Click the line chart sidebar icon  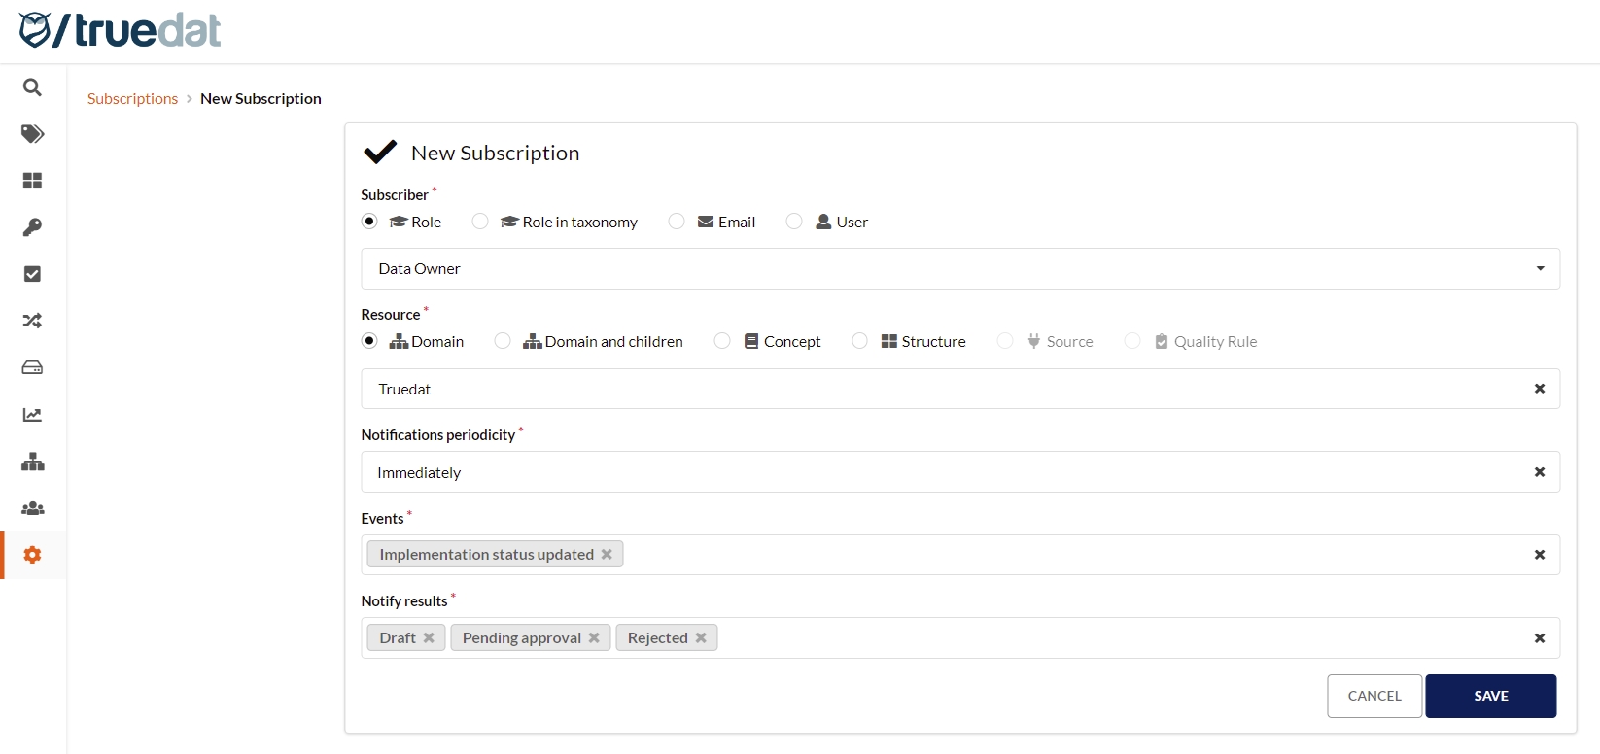click(x=32, y=415)
